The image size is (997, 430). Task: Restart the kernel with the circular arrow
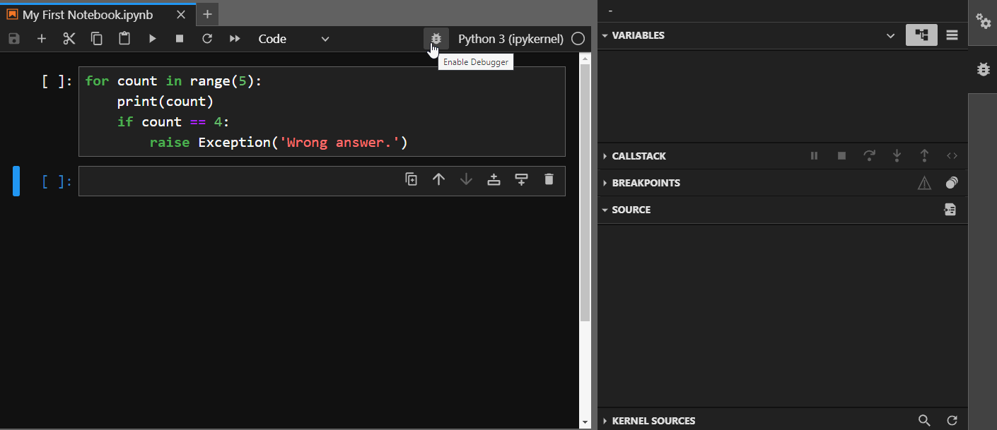click(x=207, y=39)
